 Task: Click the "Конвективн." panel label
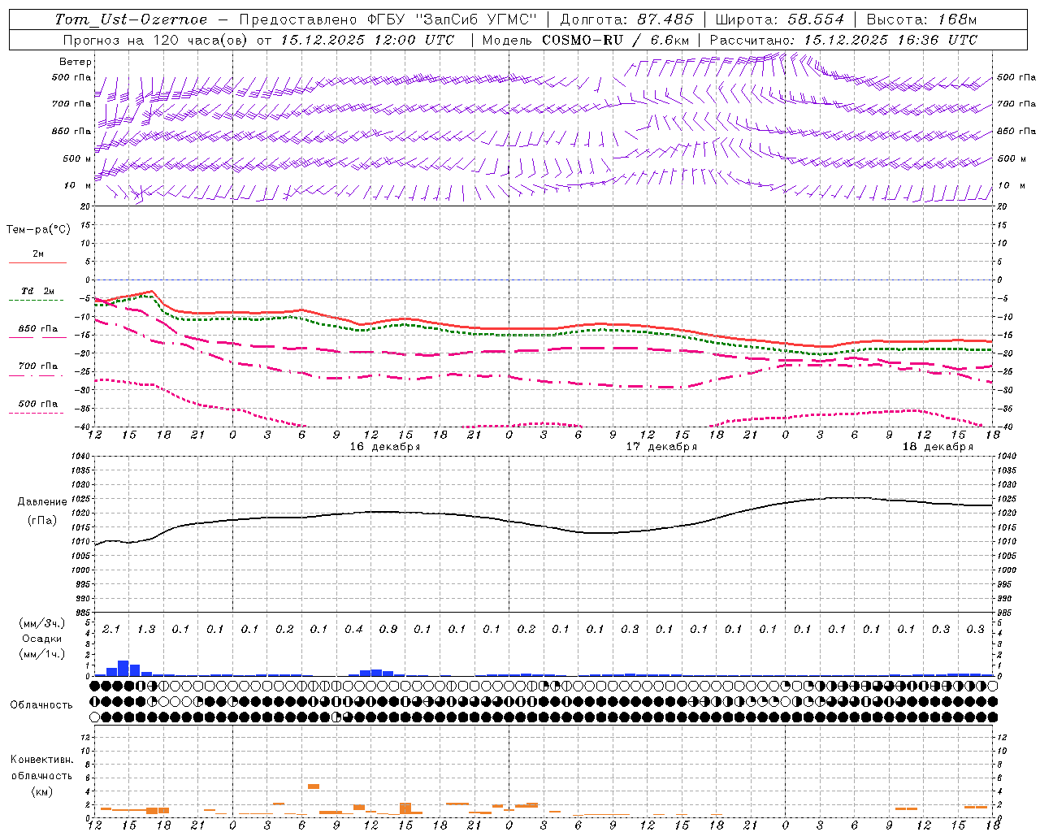coord(41,760)
